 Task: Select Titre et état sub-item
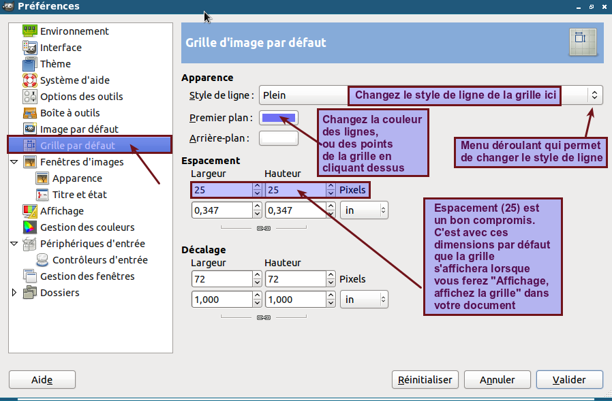(x=79, y=195)
